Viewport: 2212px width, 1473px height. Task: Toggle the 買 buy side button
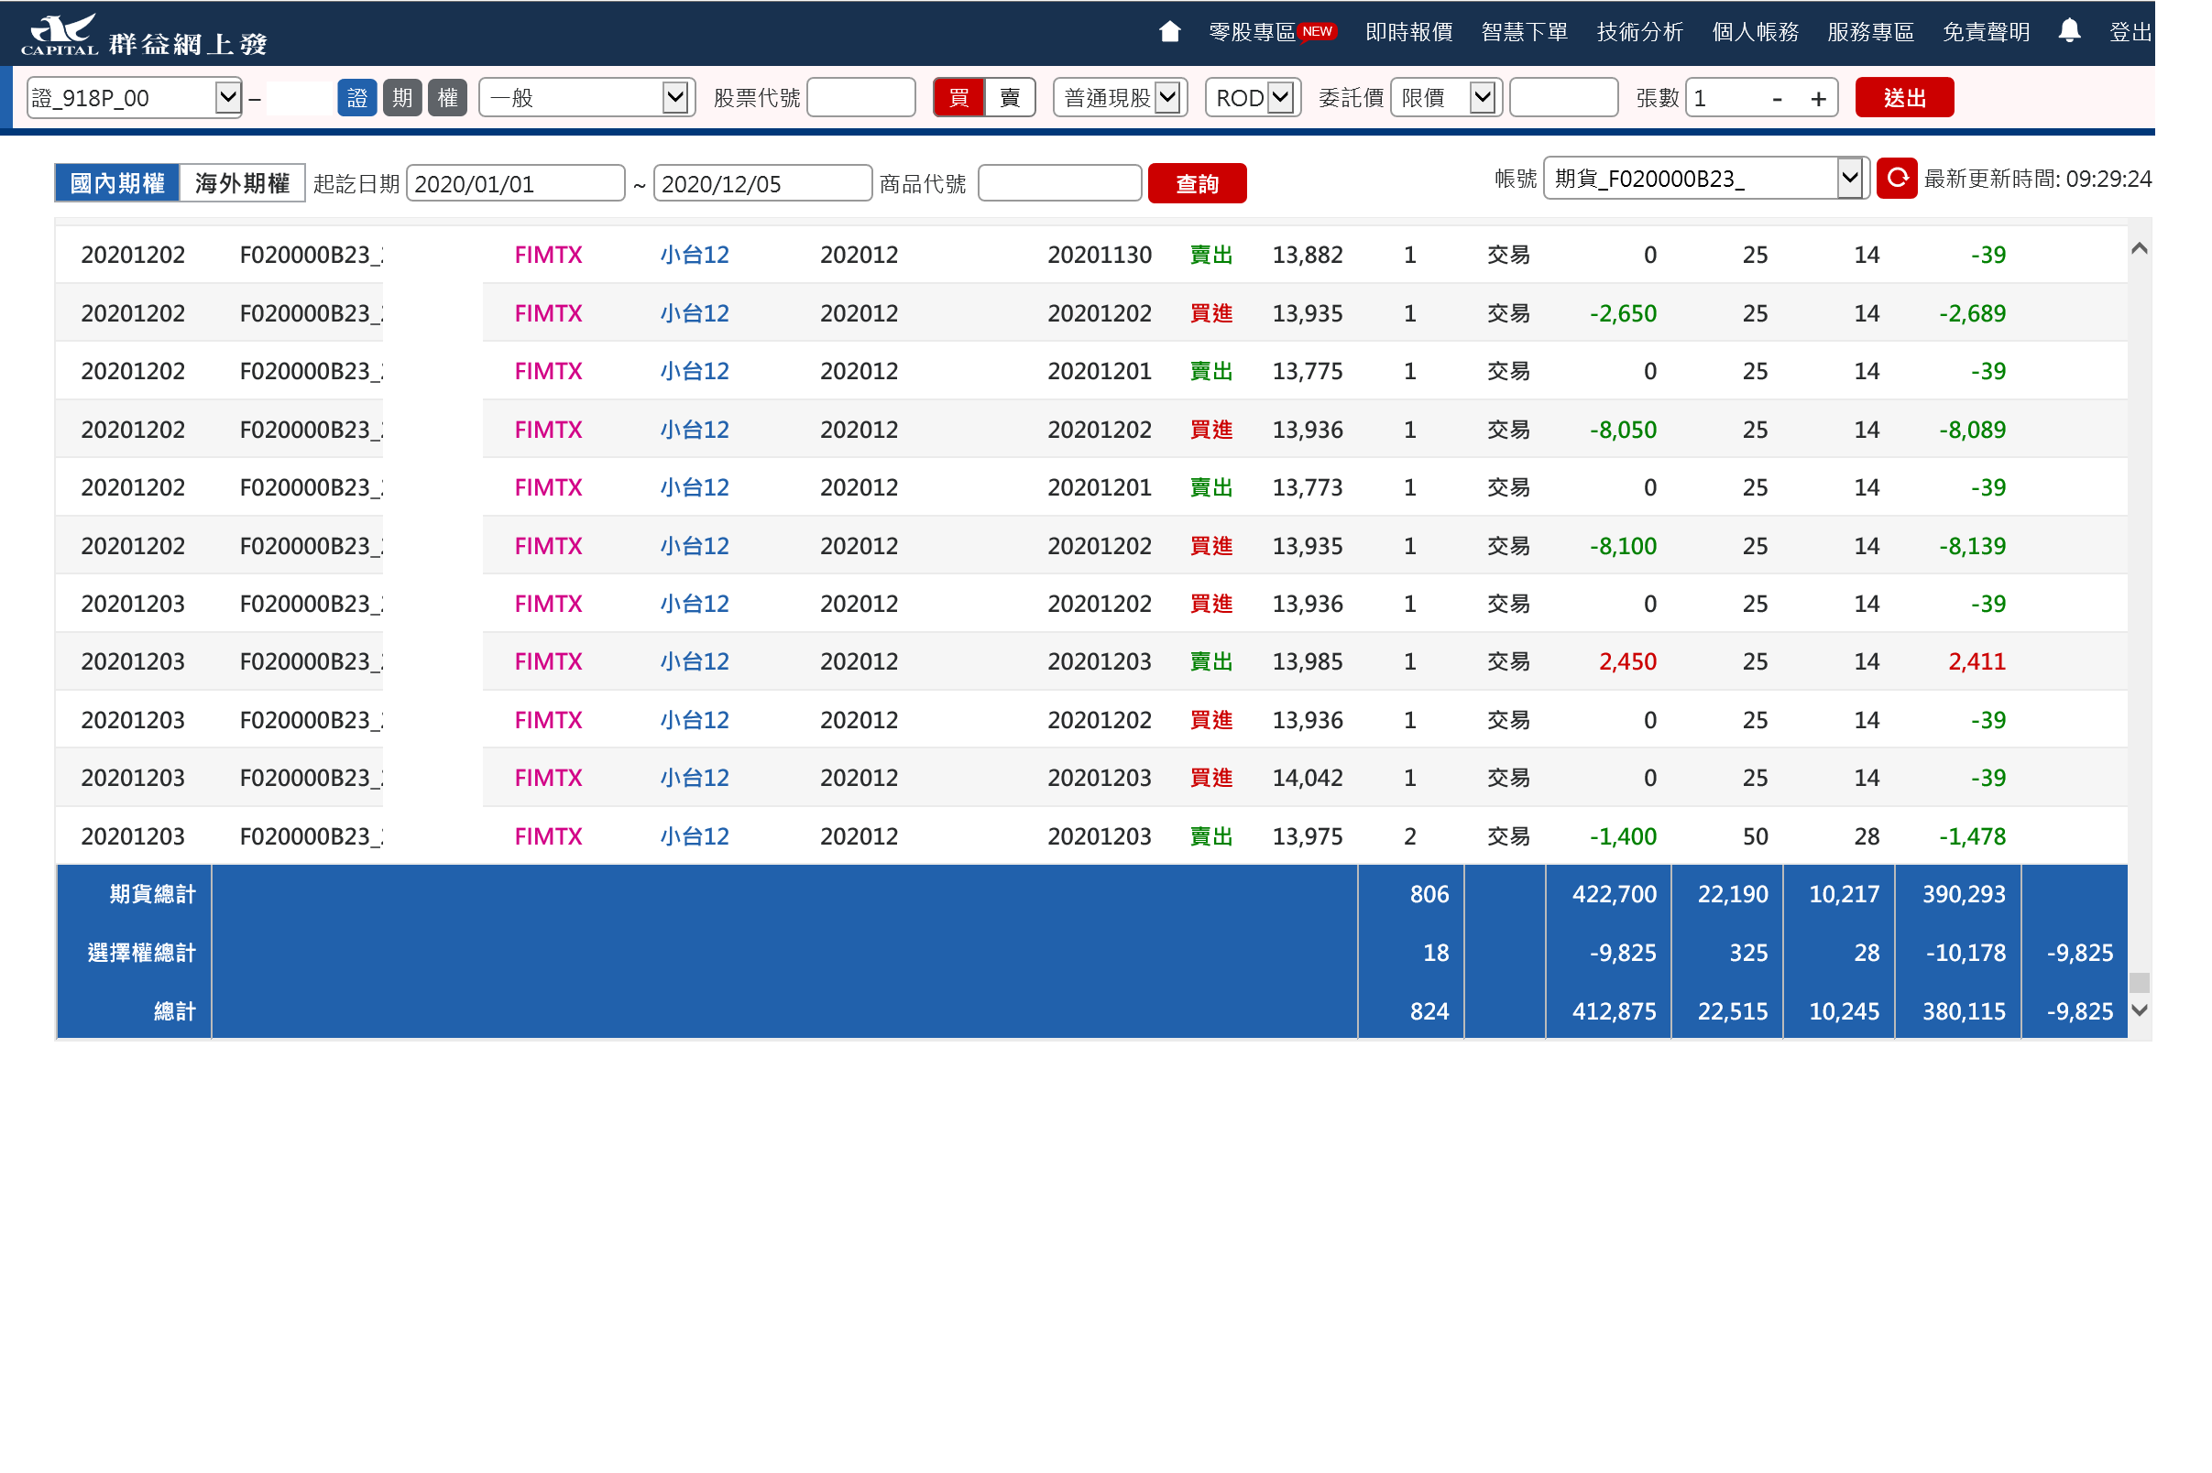(x=958, y=98)
